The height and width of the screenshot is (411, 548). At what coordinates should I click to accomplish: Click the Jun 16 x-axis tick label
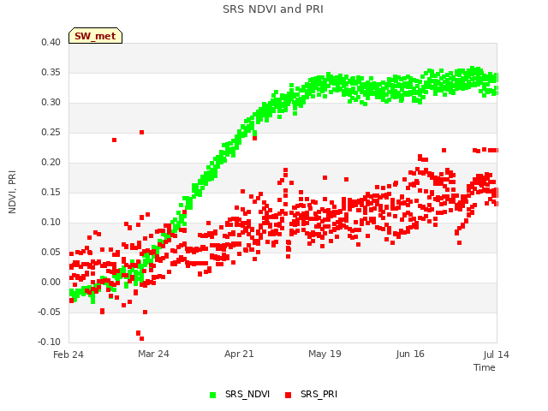tap(410, 354)
